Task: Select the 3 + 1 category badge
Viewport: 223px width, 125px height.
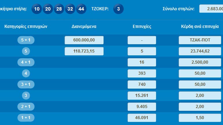Action: pos(26,84)
